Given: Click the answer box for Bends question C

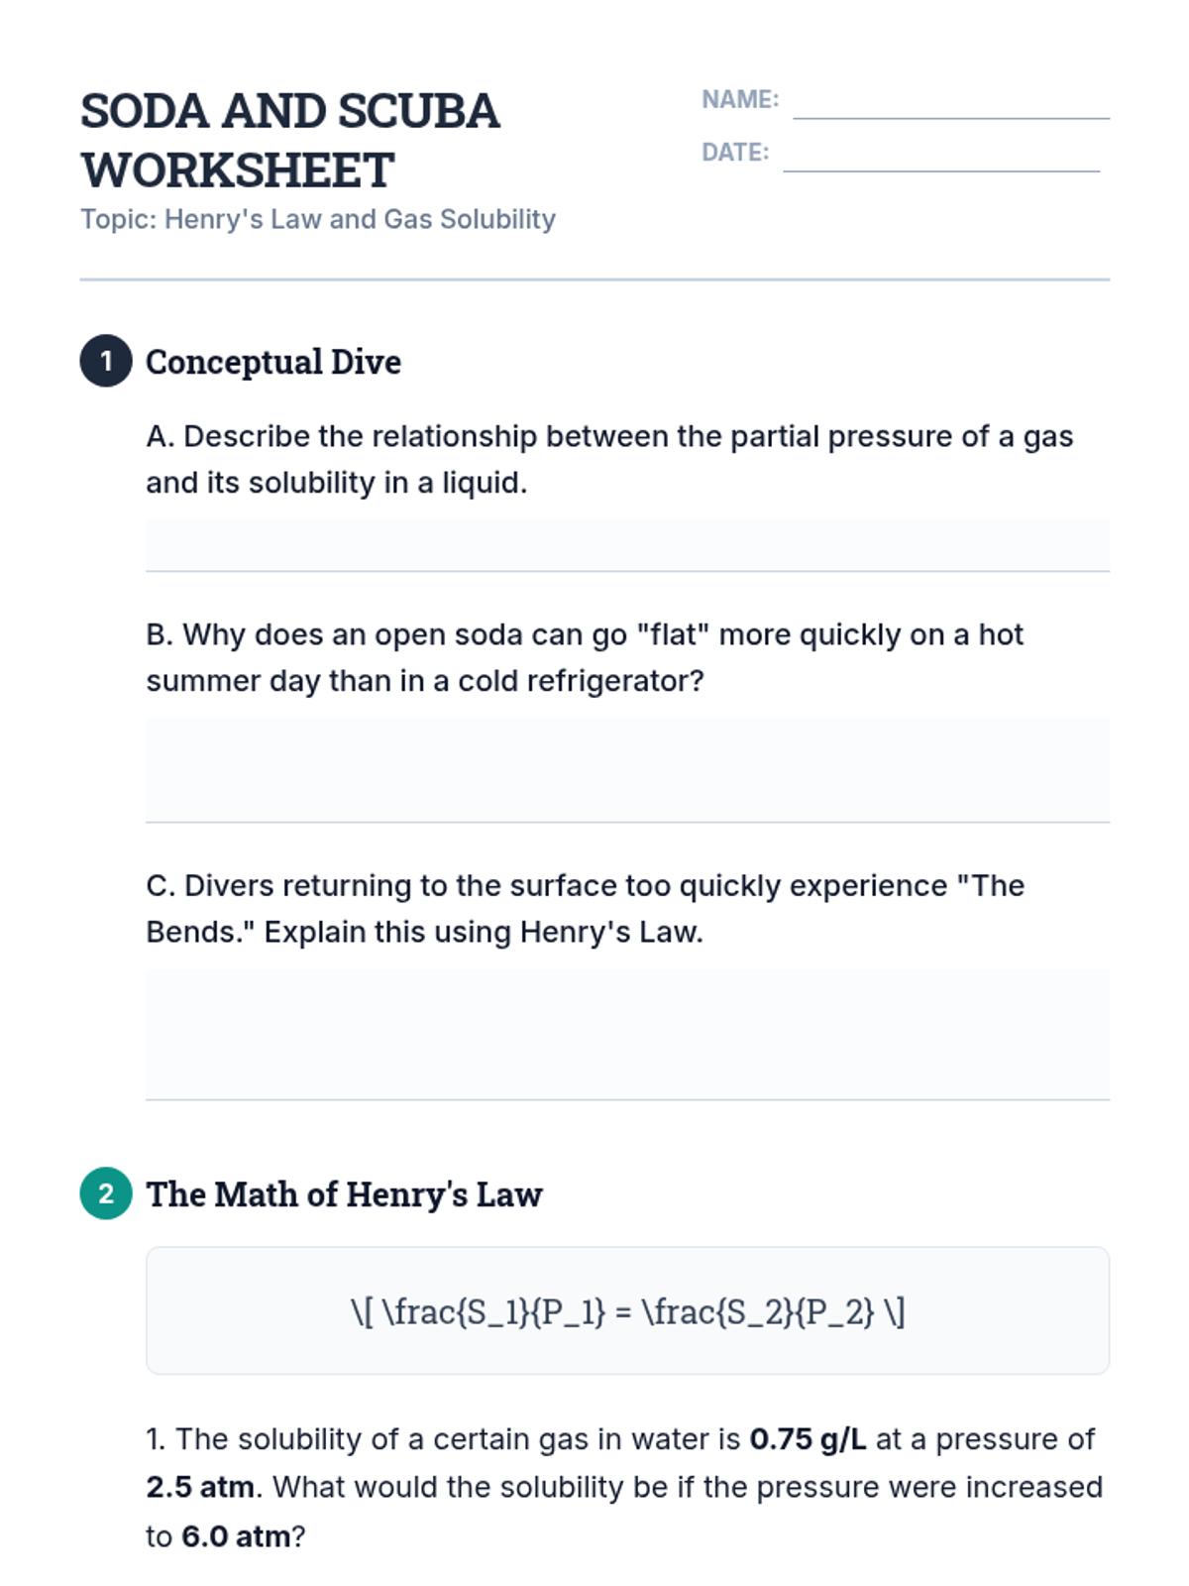Looking at the screenshot, I should point(627,1034).
